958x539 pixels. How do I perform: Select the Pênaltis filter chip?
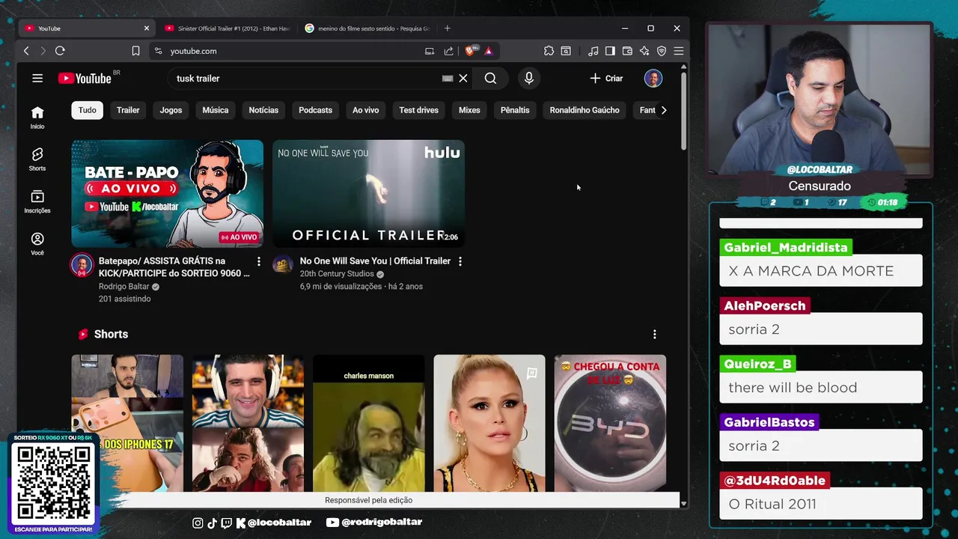pyautogui.click(x=515, y=110)
